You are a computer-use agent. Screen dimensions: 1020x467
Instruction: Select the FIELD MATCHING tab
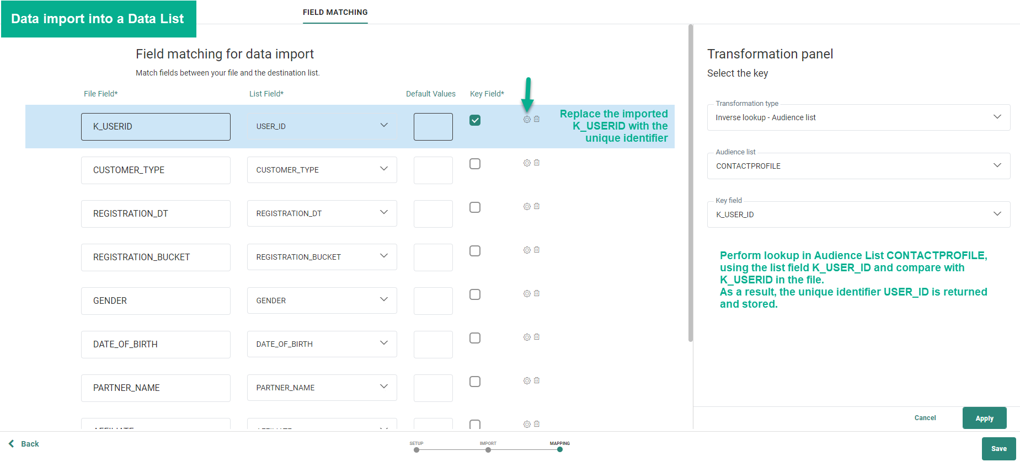click(335, 12)
